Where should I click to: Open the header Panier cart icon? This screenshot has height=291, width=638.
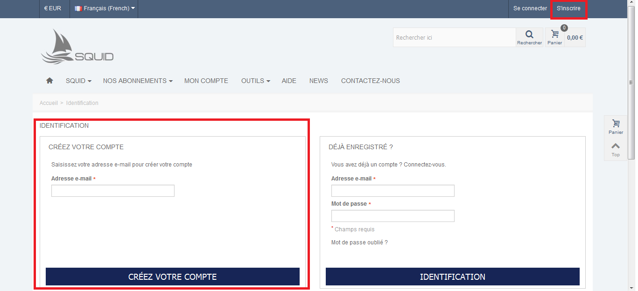click(554, 37)
